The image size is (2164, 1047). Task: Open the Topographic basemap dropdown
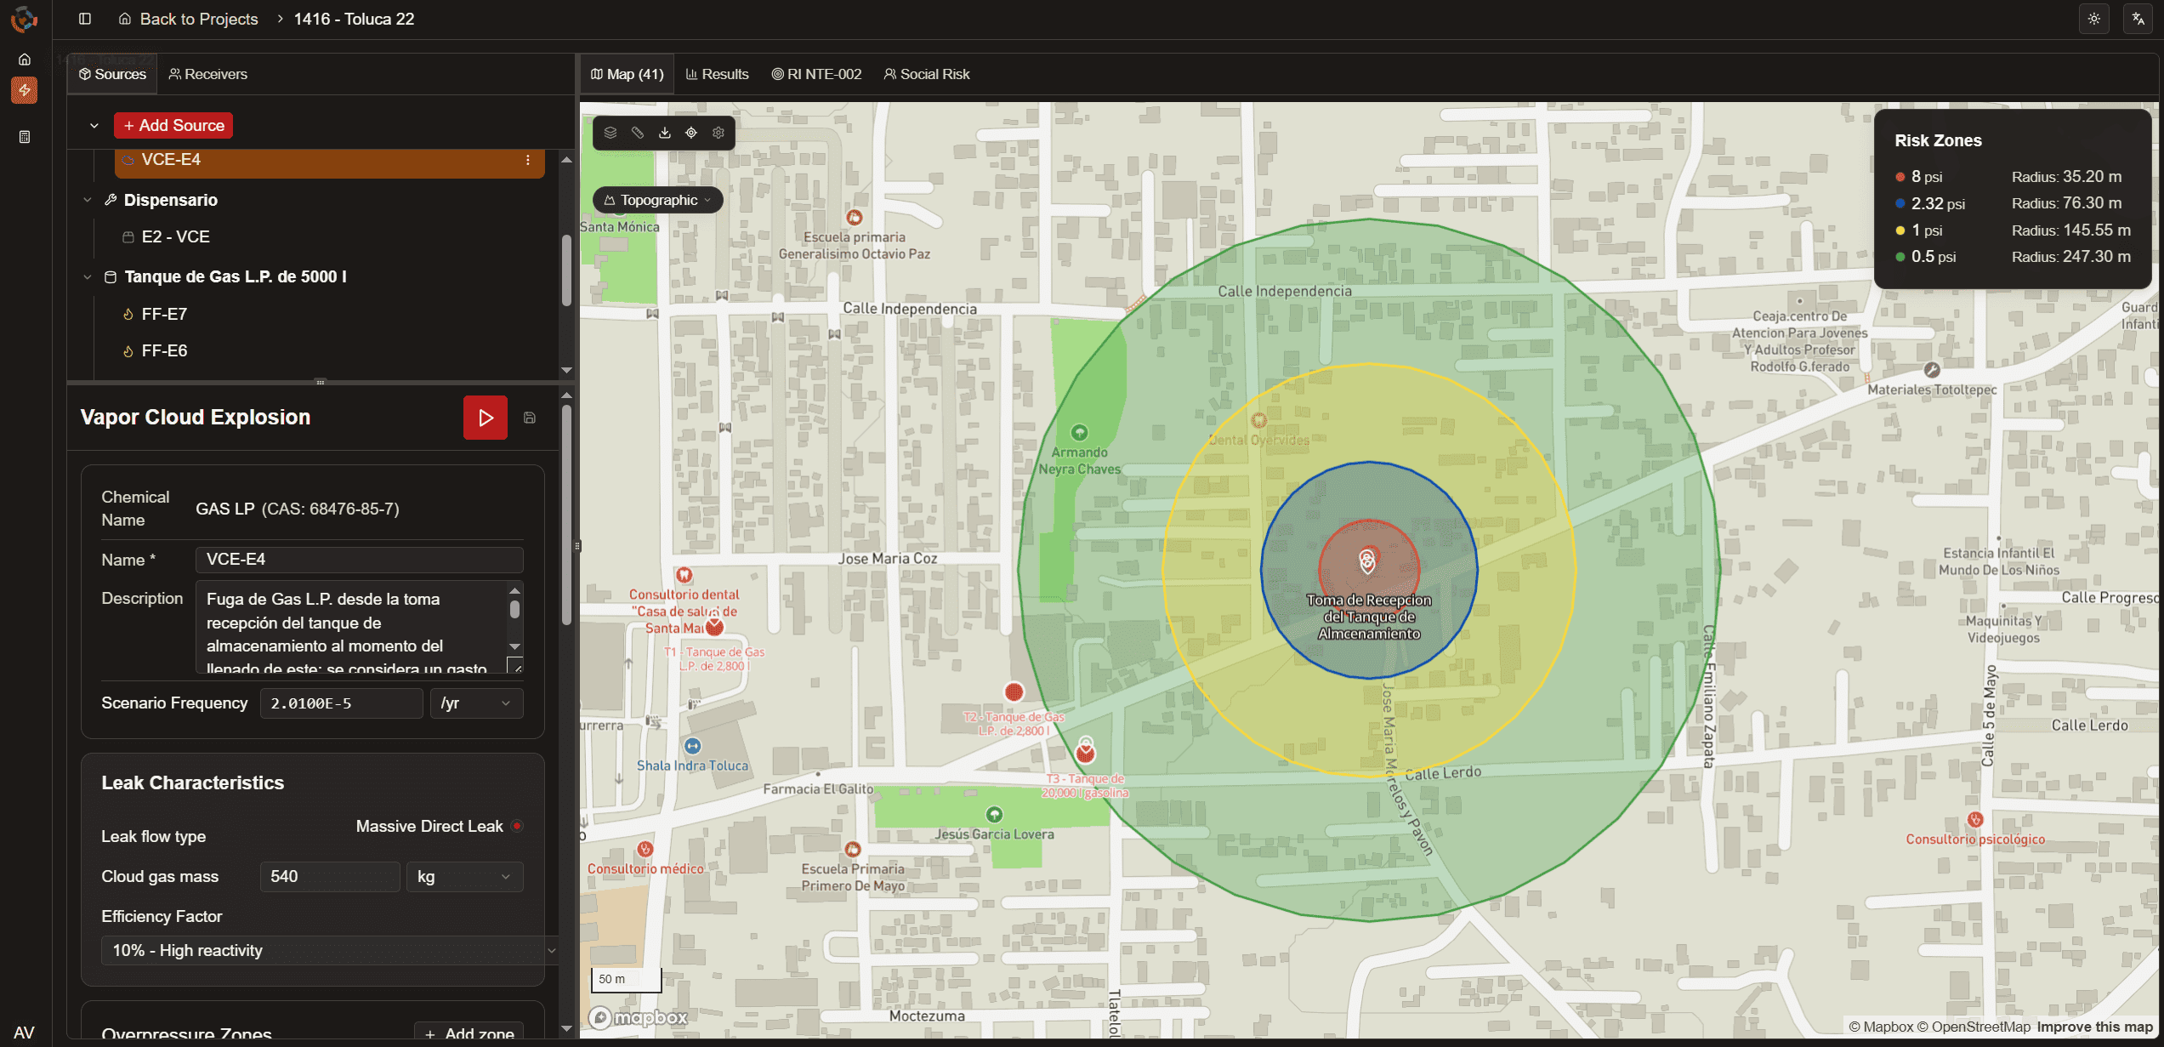pos(658,200)
